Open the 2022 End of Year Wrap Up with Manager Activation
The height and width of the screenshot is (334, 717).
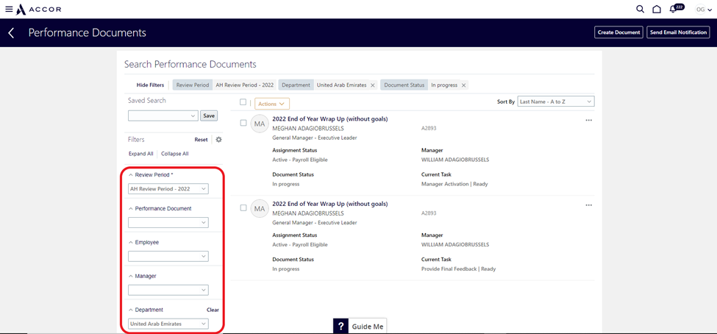click(330, 119)
